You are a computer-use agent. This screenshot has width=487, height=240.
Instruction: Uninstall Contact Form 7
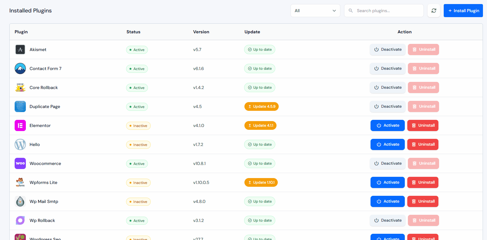pyautogui.click(x=423, y=68)
